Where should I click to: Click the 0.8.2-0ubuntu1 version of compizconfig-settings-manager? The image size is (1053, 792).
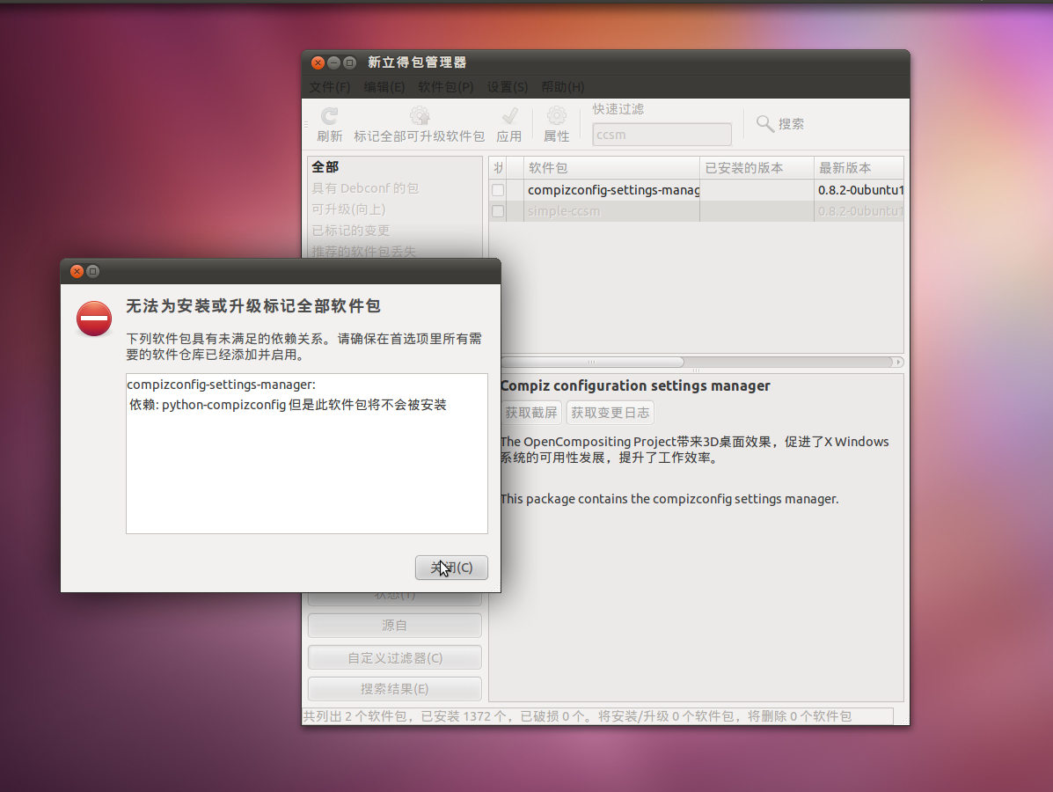(x=860, y=190)
